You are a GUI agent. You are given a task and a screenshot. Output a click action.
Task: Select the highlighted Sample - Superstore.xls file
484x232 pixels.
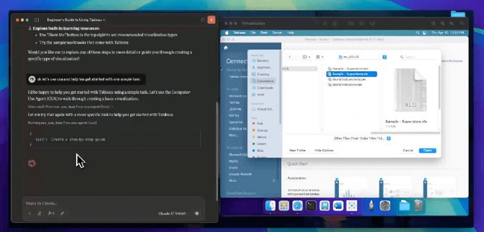(x=352, y=74)
